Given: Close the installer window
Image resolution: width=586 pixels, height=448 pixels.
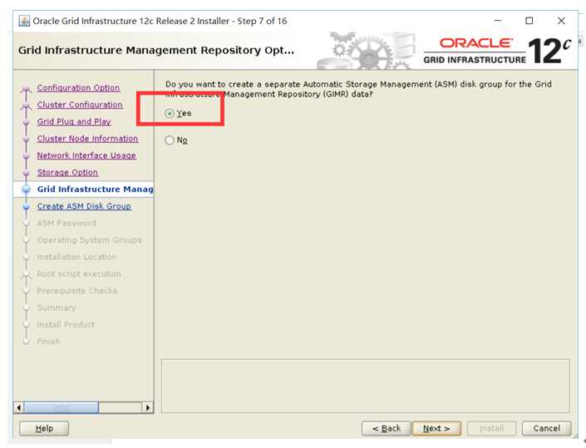Looking at the screenshot, I should pos(561,21).
